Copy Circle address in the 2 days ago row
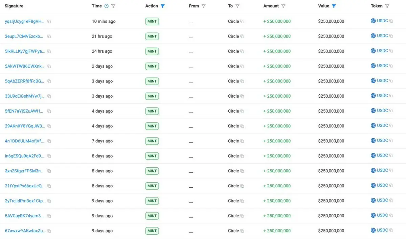Image resolution: width=406 pixels, height=239 pixels. pos(242,67)
